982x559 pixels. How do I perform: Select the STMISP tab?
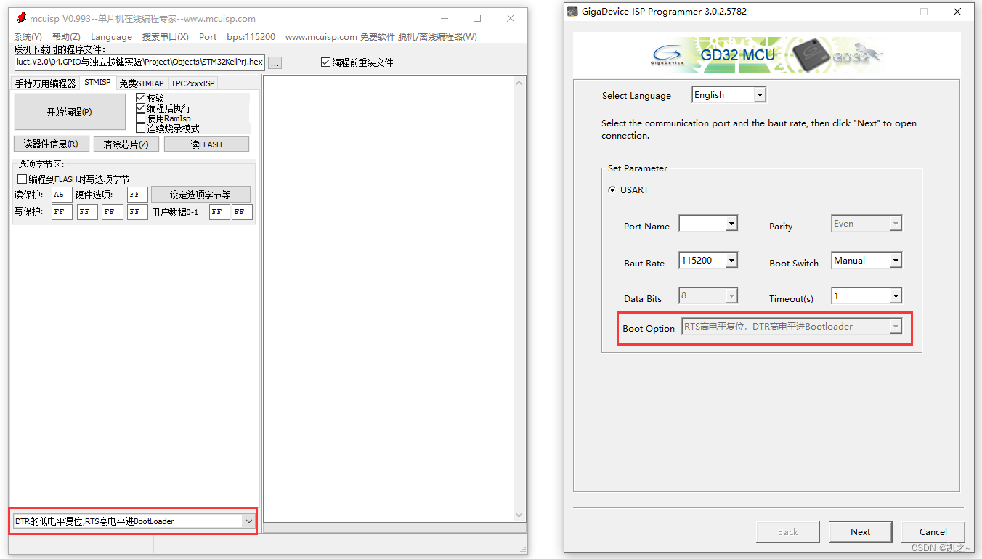tap(97, 83)
